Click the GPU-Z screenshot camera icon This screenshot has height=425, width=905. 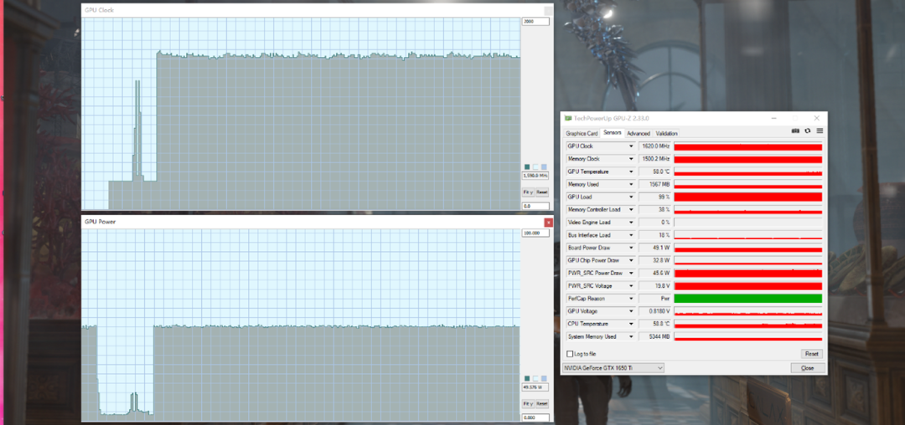pyautogui.click(x=795, y=131)
